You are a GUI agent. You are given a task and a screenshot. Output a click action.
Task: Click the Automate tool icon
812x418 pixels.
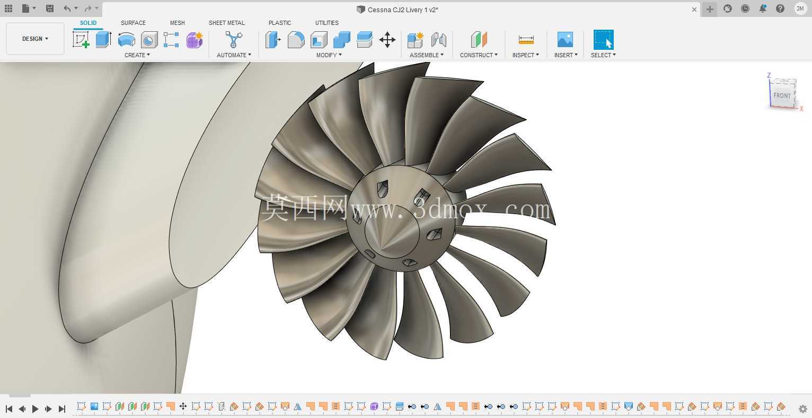click(x=234, y=40)
